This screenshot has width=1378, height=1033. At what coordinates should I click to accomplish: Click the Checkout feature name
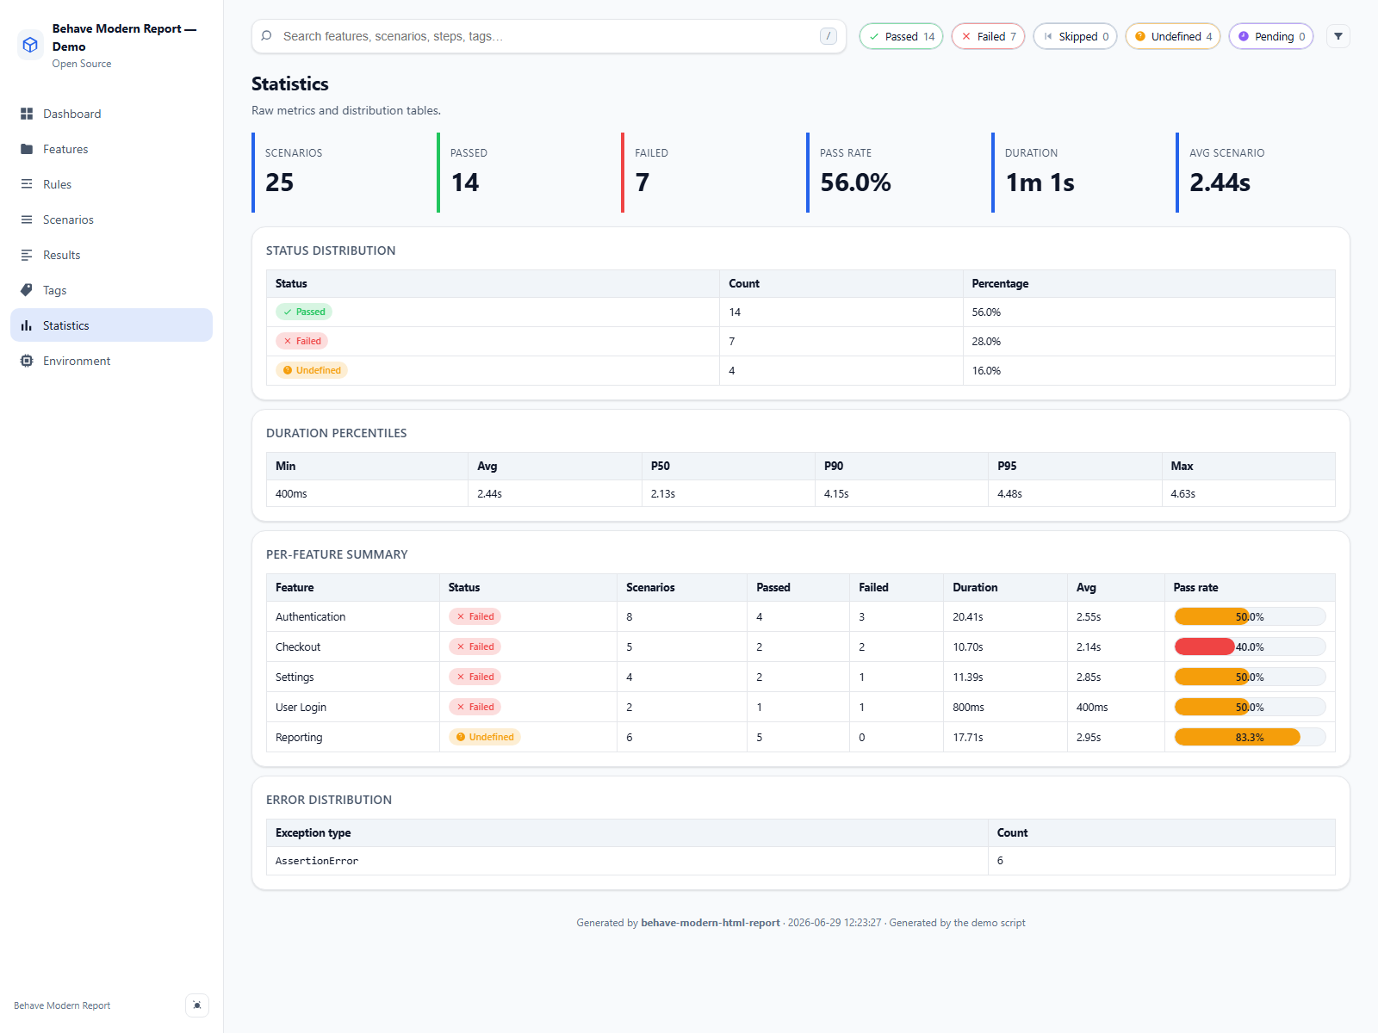(x=298, y=647)
